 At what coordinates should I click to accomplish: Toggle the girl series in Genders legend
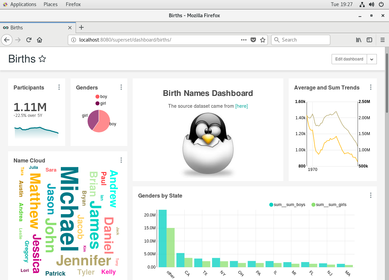tap(101, 103)
